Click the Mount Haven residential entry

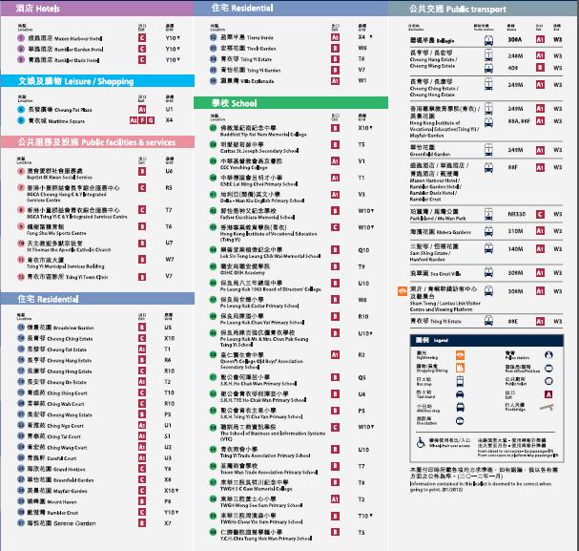tap(52, 501)
